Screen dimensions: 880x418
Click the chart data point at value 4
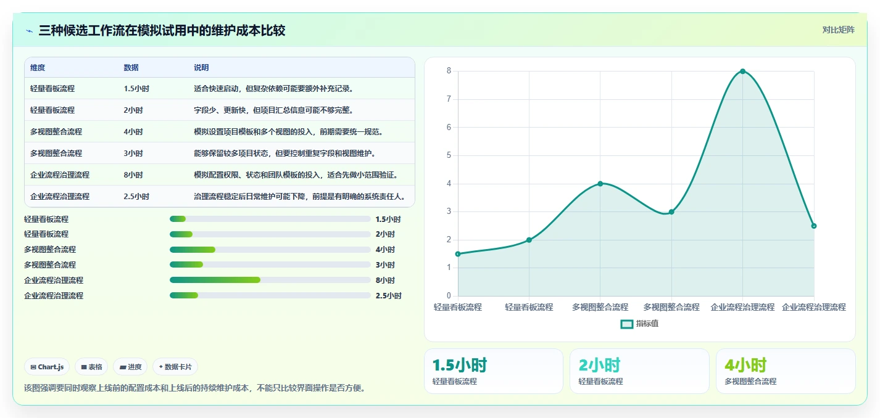coord(600,184)
